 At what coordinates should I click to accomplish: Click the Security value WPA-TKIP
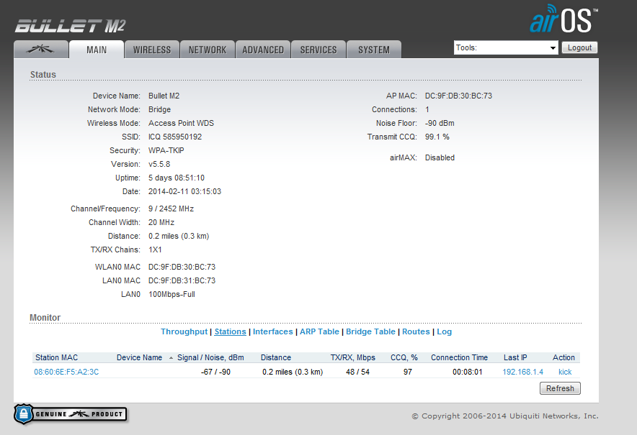[x=166, y=150]
